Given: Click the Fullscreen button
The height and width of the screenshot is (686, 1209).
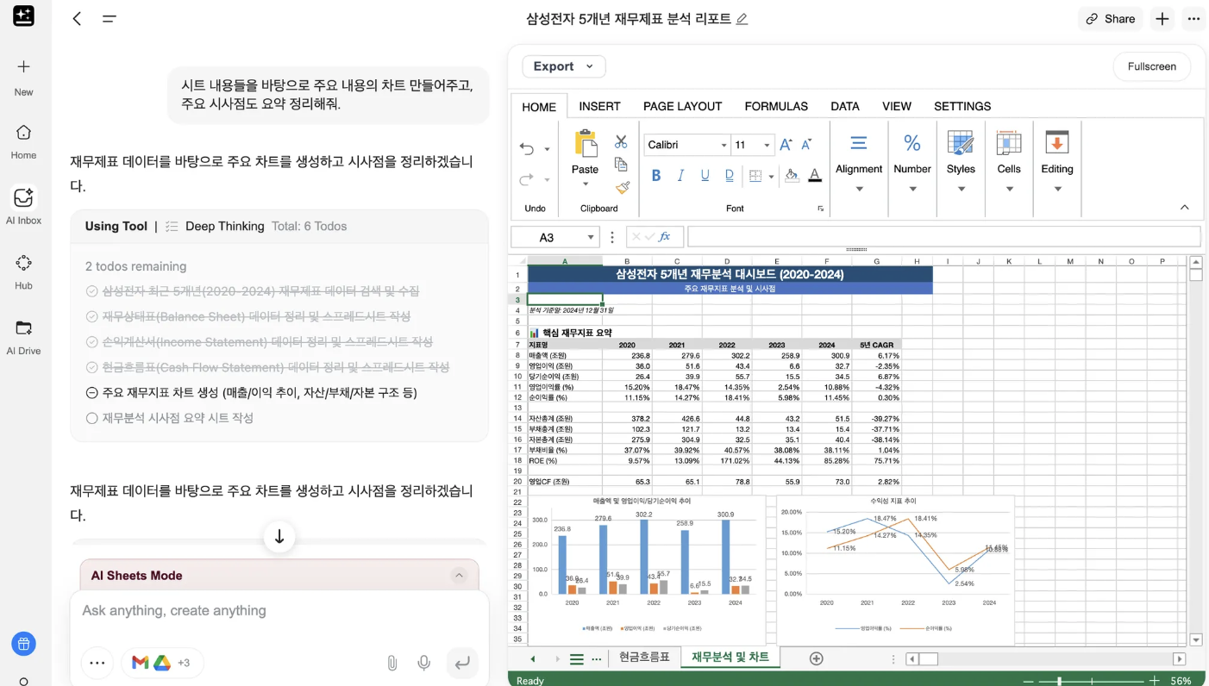Looking at the screenshot, I should click(1151, 66).
